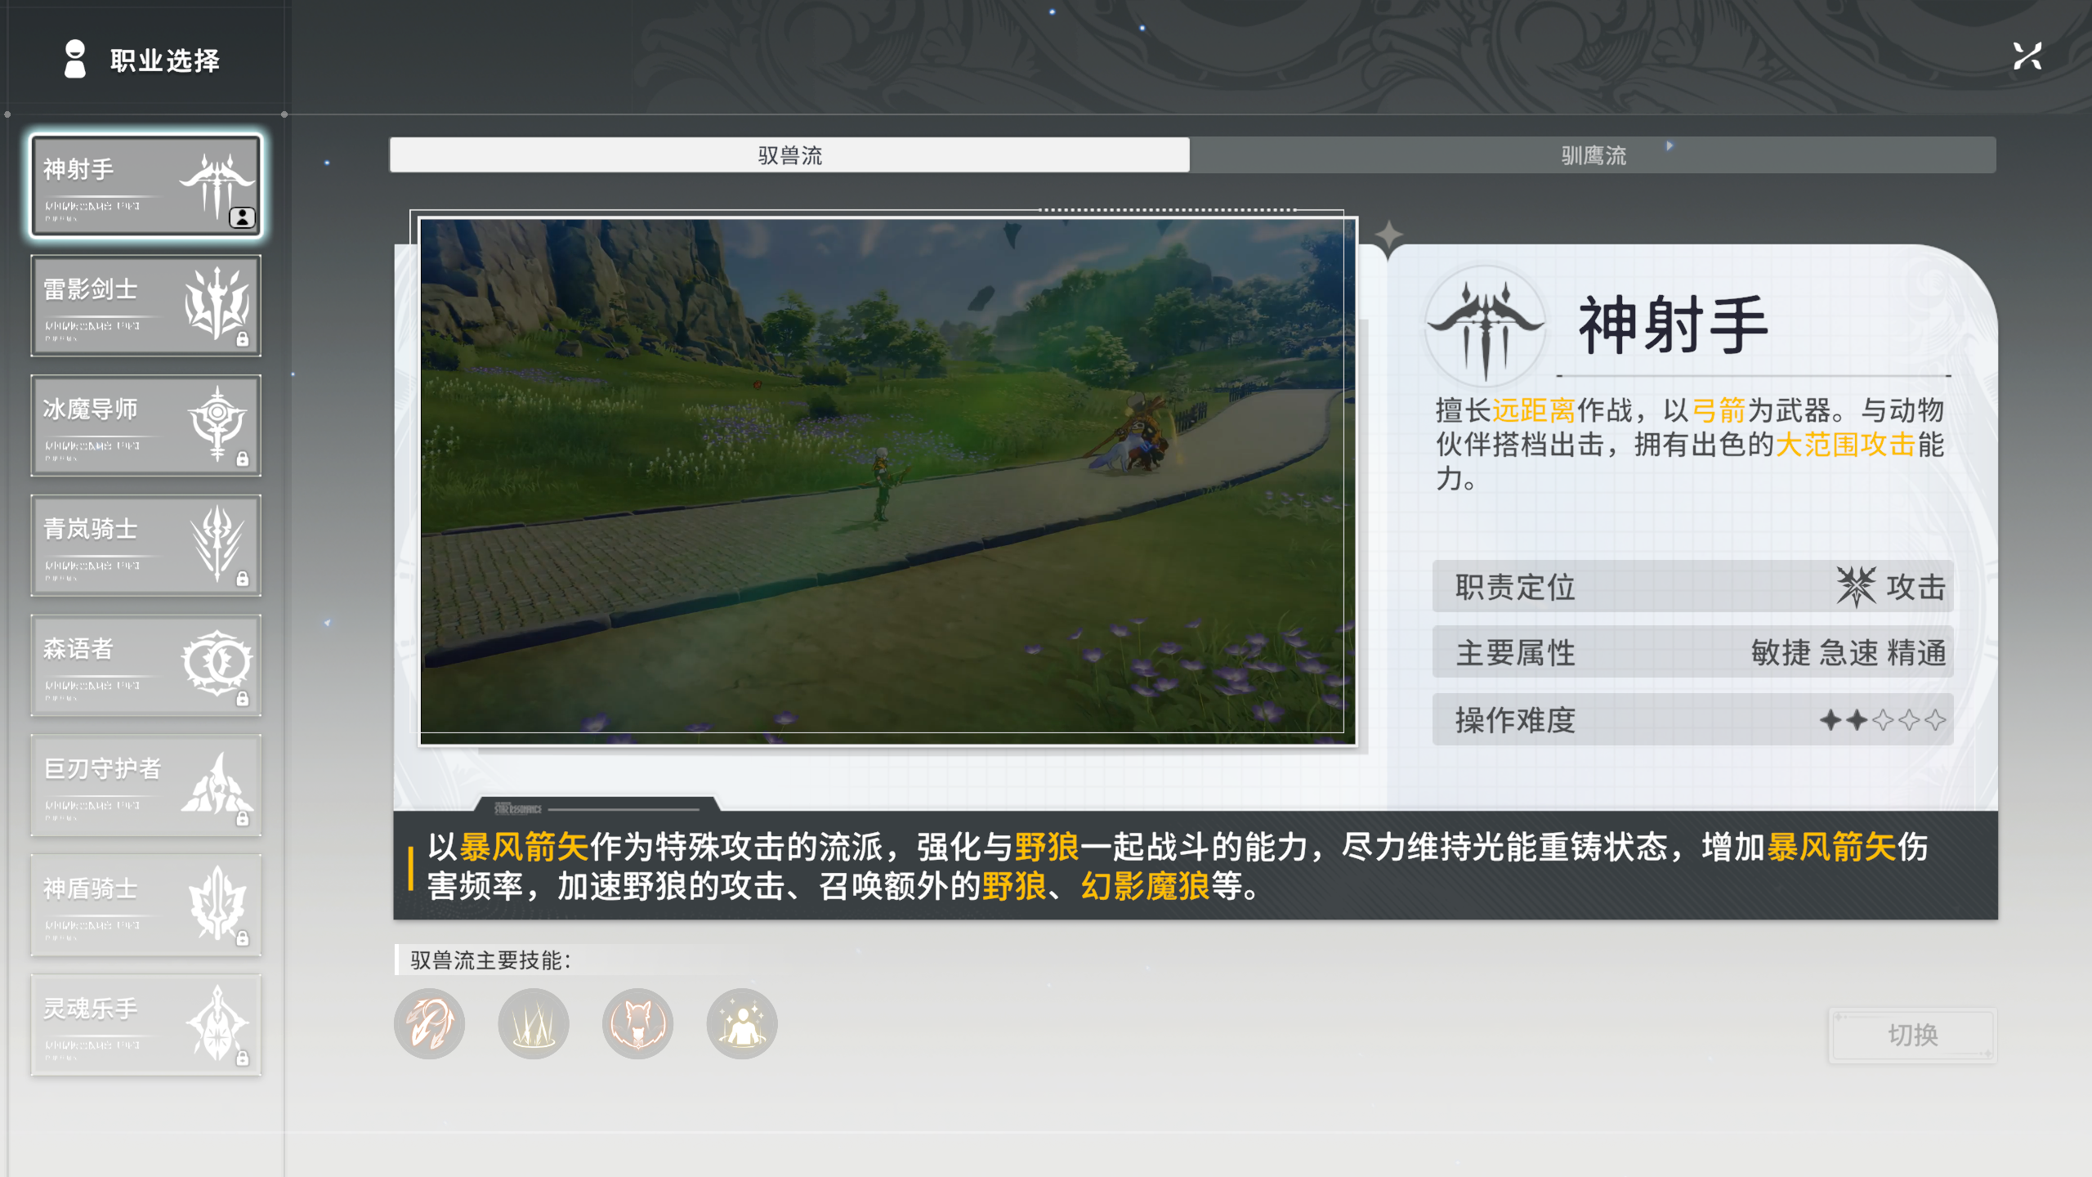Click the 职业选择 header title
The width and height of the screenshot is (2092, 1177).
165,60
